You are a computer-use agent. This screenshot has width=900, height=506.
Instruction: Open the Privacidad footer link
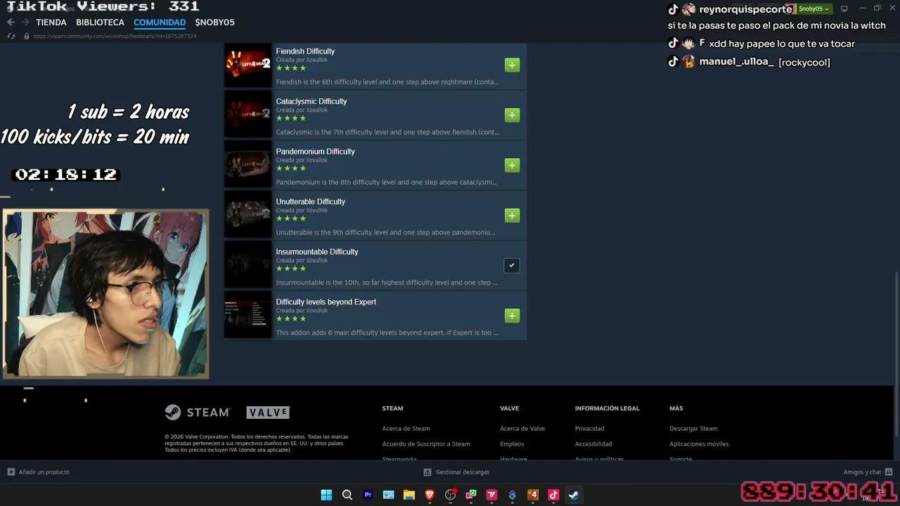click(589, 429)
